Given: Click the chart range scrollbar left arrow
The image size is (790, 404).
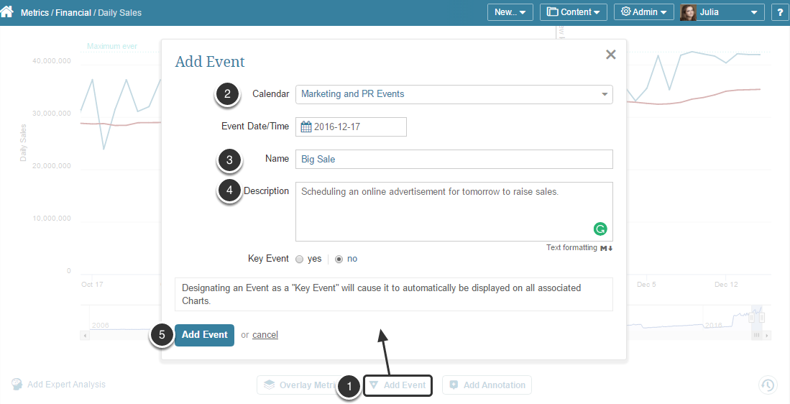Looking at the screenshot, I should pyautogui.click(x=85, y=335).
